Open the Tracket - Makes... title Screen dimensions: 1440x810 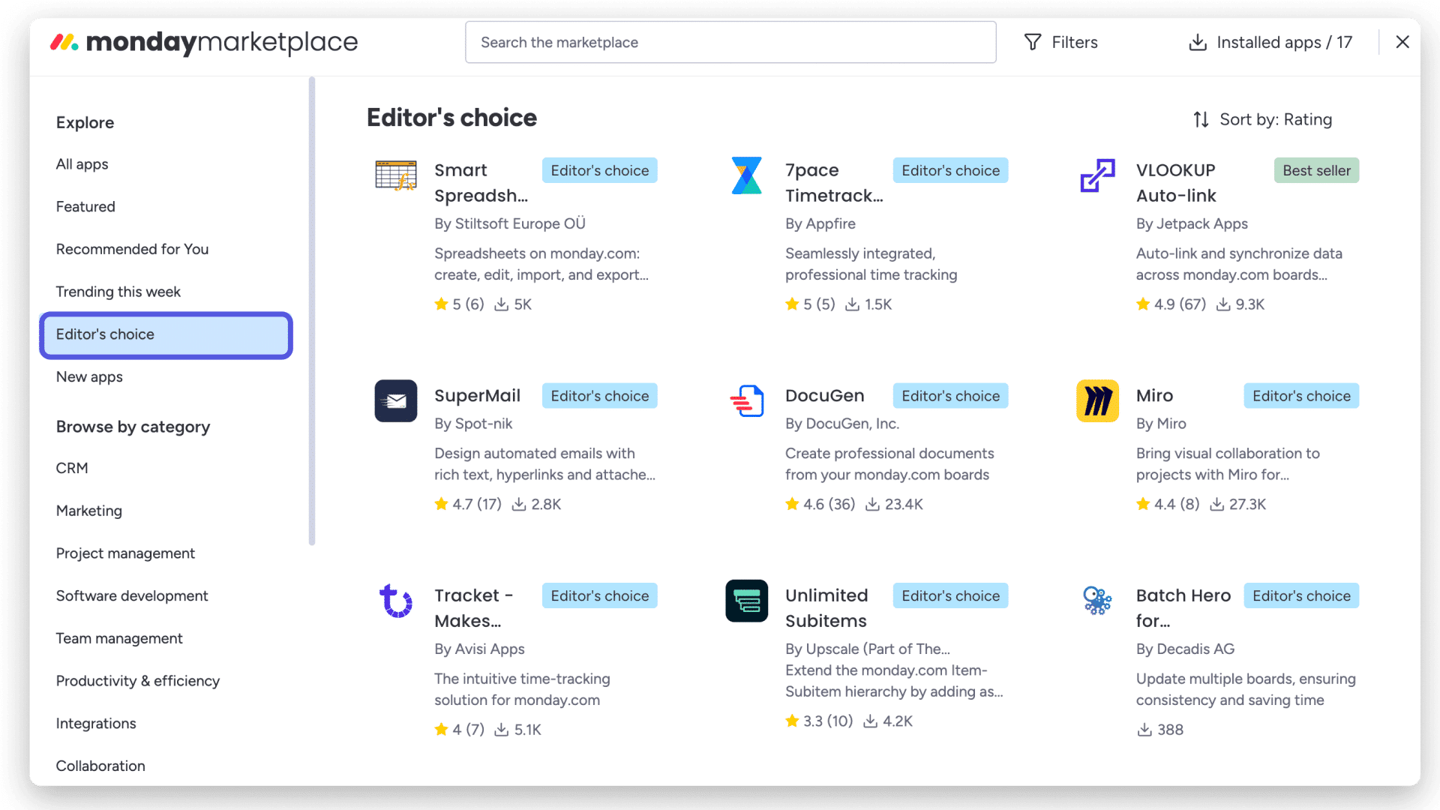[x=474, y=608]
